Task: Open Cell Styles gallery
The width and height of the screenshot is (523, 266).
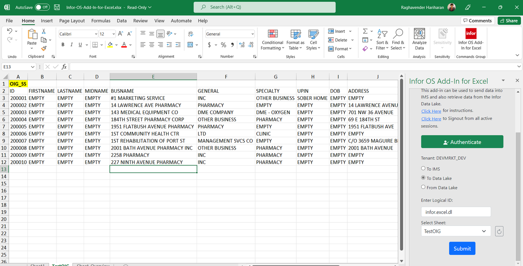Action: click(313, 40)
